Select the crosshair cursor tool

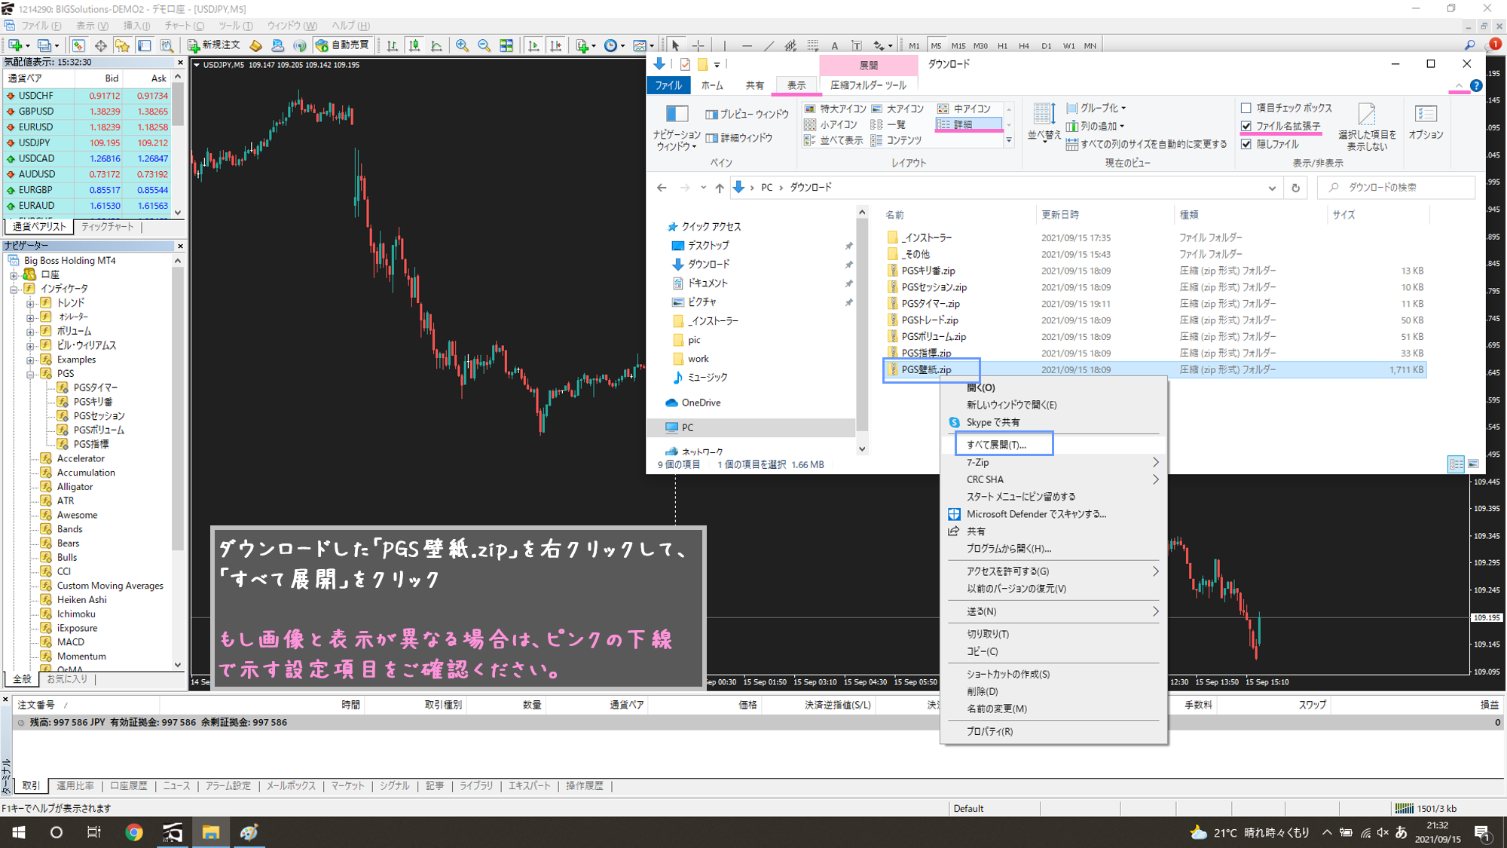tap(698, 46)
